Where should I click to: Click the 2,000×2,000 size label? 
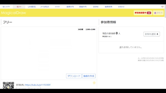(91, 29)
